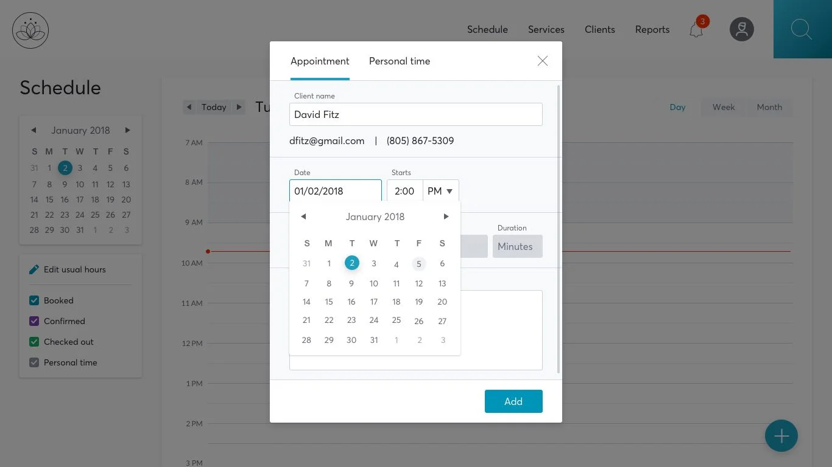Toggle the Confirmed checkbox
832x467 pixels.
(34, 321)
